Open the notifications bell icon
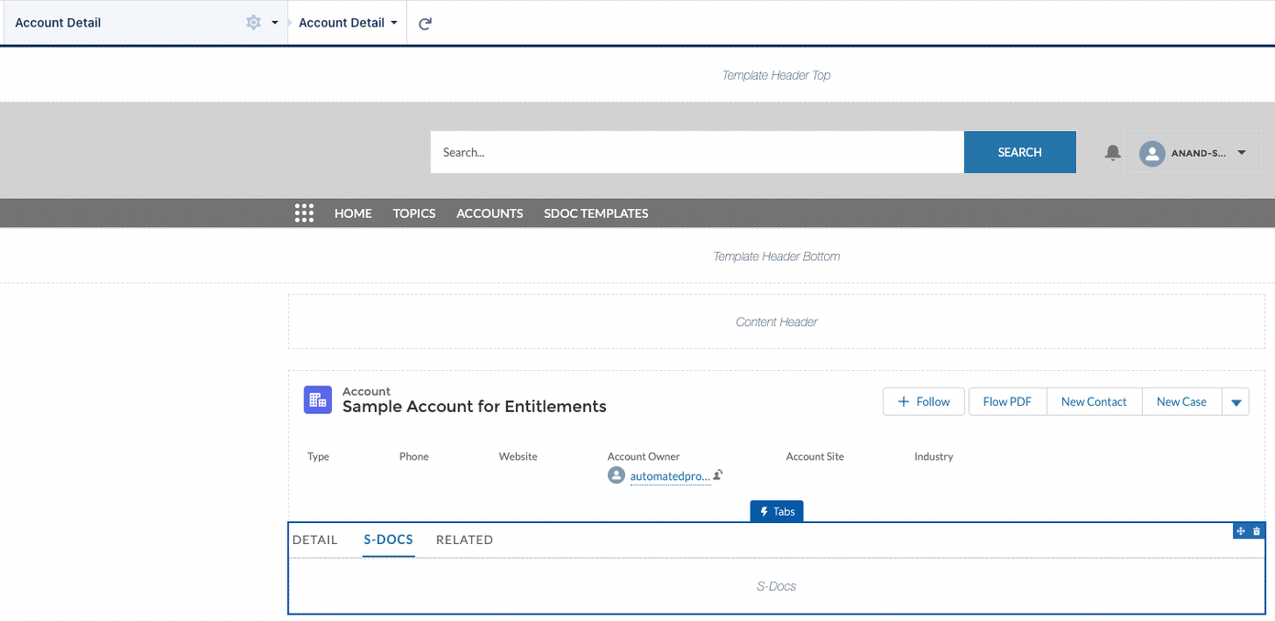The width and height of the screenshot is (1275, 621). coord(1113,153)
